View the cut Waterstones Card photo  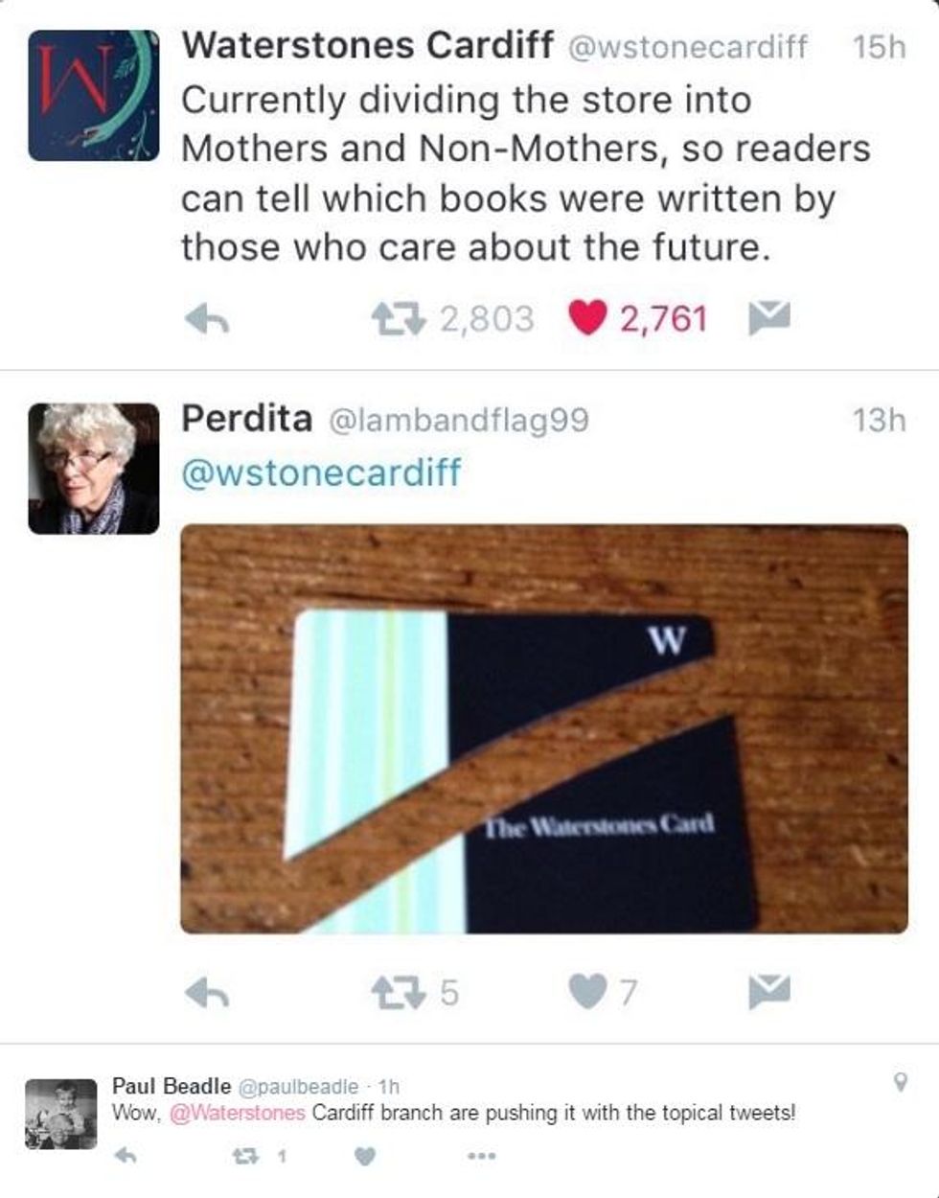pyautogui.click(x=544, y=728)
